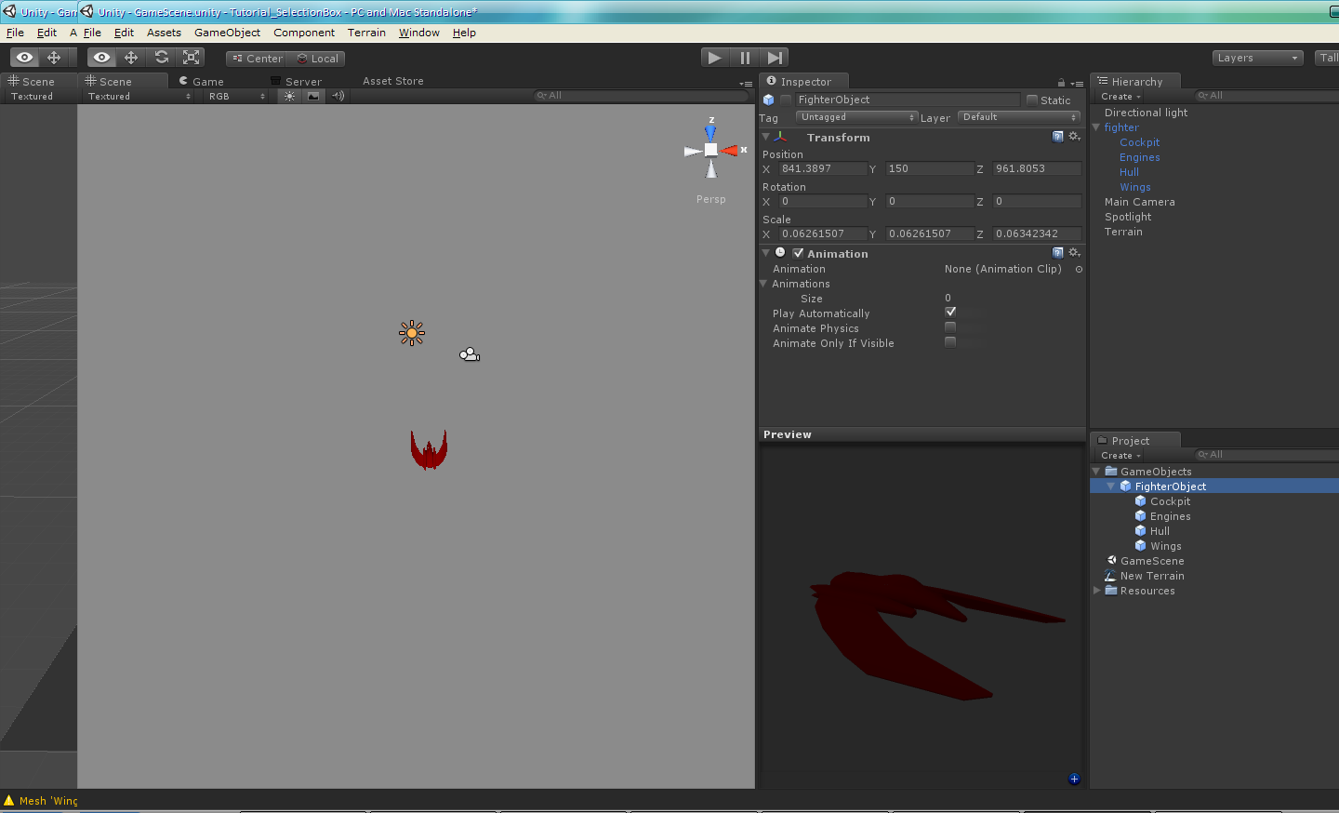The image size is (1339, 813).
Task: Uncheck Play Automatically
Action: pyautogui.click(x=950, y=313)
